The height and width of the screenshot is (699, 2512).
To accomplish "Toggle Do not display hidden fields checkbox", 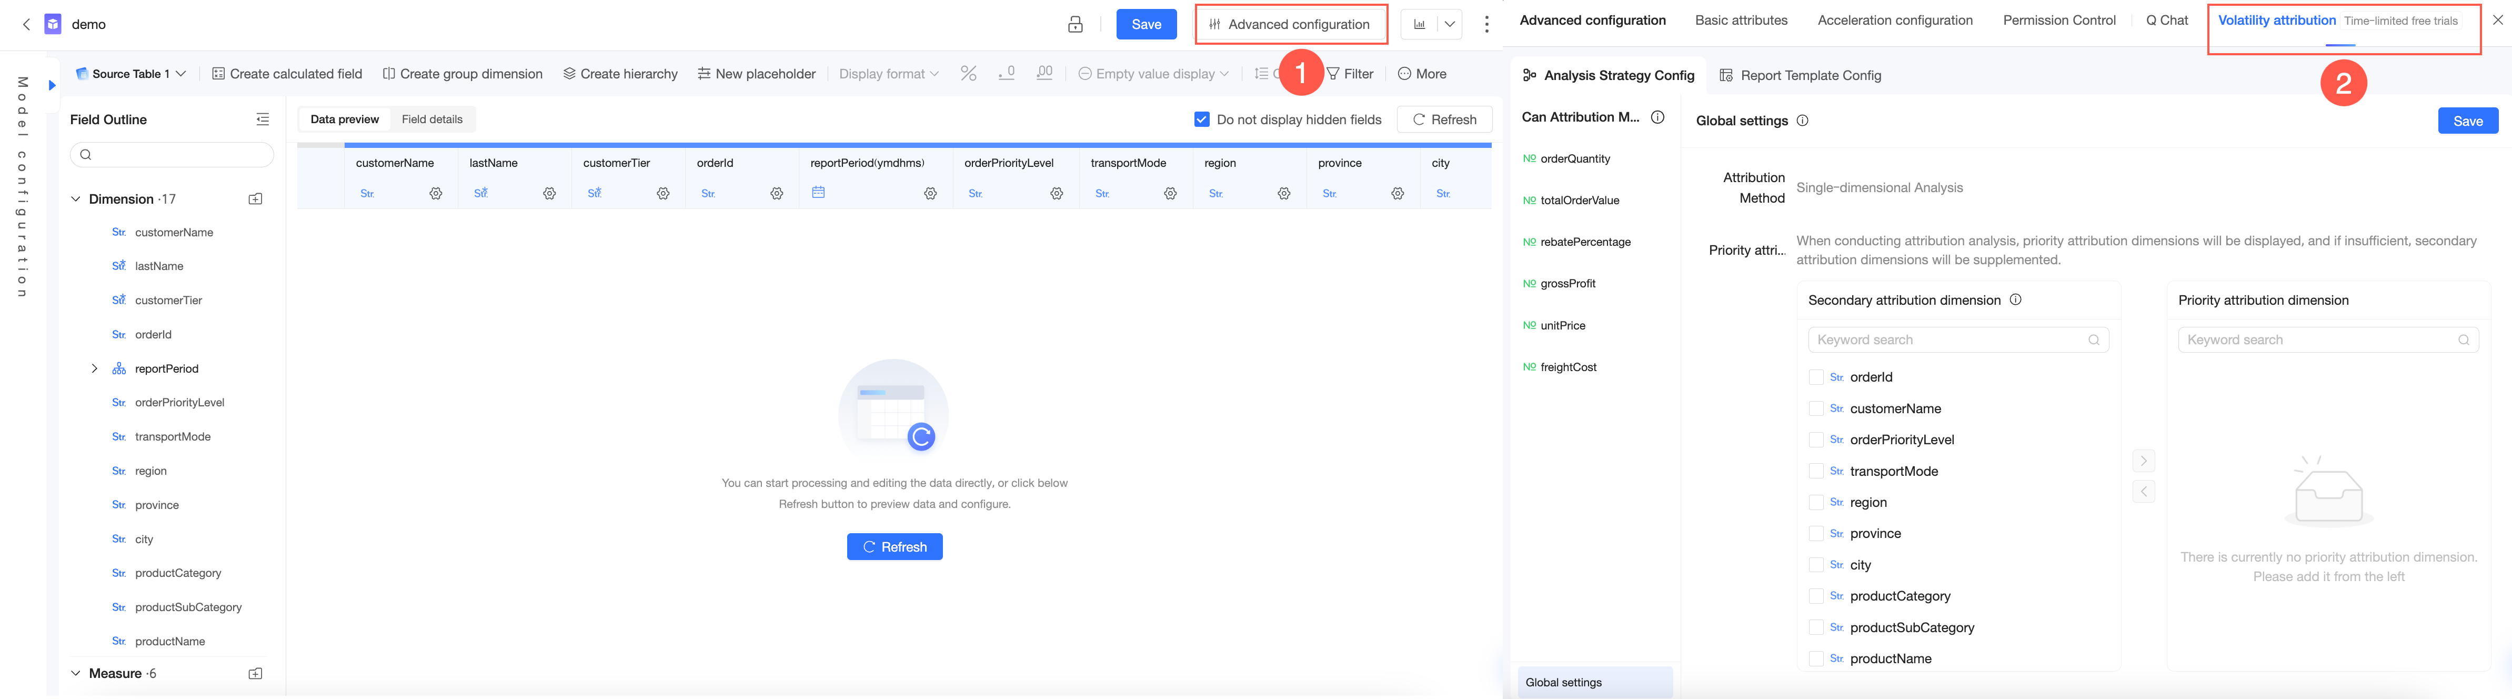I will point(1201,120).
